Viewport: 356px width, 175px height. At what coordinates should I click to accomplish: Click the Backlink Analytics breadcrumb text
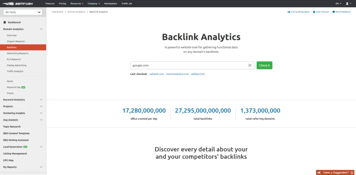(99, 12)
